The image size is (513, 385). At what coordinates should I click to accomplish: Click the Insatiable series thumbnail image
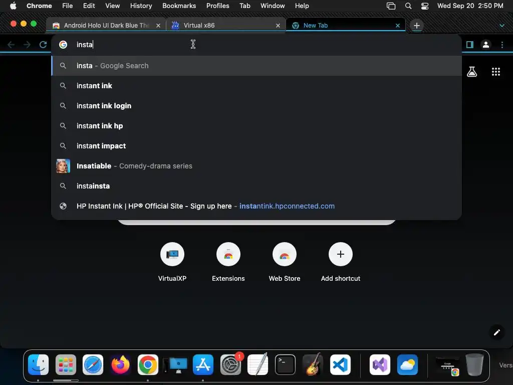tap(63, 166)
